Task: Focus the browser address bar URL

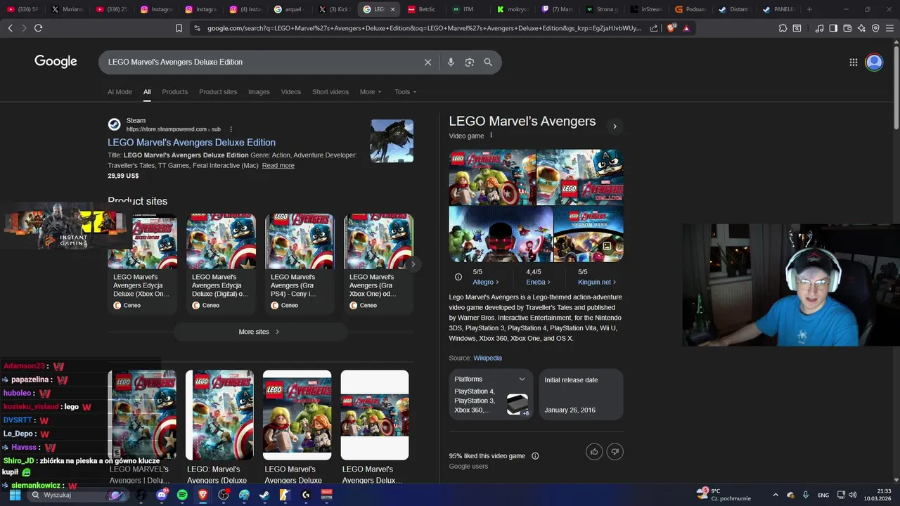Action: pyautogui.click(x=424, y=28)
